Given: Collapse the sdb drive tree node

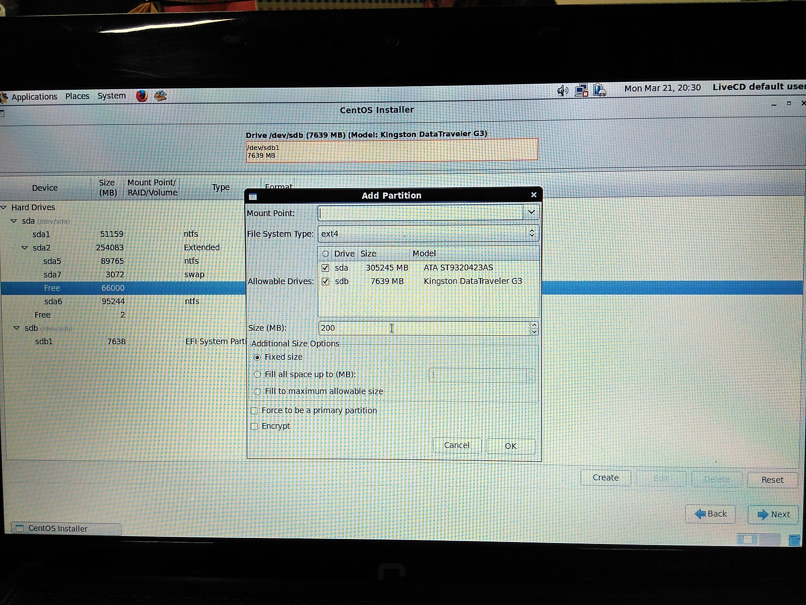Looking at the screenshot, I should pyautogui.click(x=17, y=328).
